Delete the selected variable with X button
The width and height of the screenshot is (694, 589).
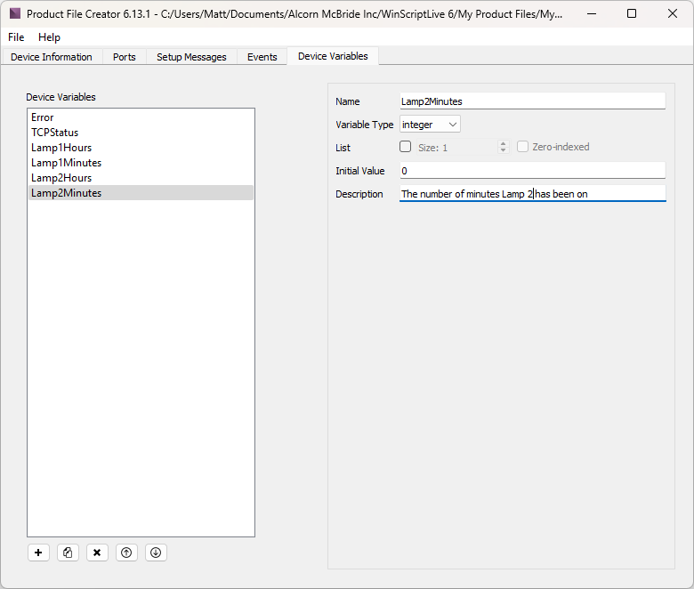tap(97, 553)
